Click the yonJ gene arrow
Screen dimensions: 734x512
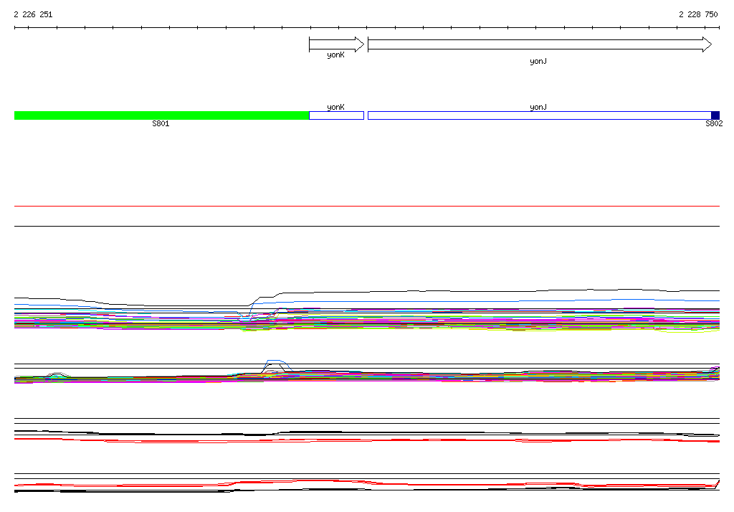point(540,44)
